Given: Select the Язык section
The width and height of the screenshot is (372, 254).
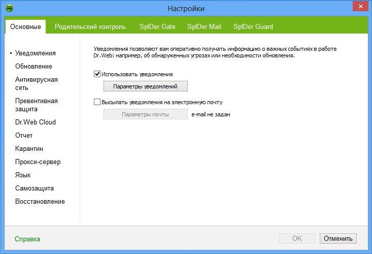Looking at the screenshot, I should tap(23, 175).
